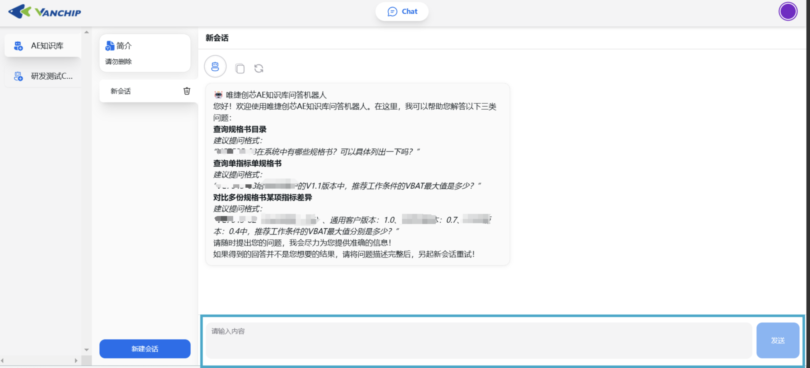Viewport: 810px width, 368px height.
Task: Click the 发送 send button
Action: point(777,340)
